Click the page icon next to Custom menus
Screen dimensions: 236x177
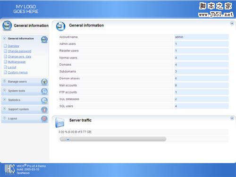pyautogui.click(x=5, y=72)
